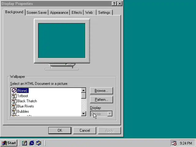Image resolution: width=196 pixels, height=147 pixels.
Task: Click the Blue Rivets wallpaper file icon
Action: [14, 106]
